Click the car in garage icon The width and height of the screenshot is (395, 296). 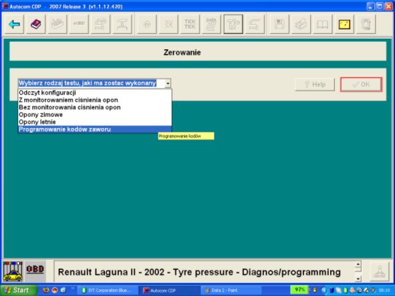(13, 271)
